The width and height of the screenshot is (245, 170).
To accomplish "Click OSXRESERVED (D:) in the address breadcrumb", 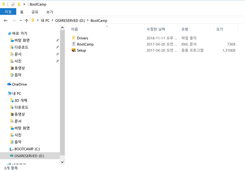I will pos(70,21).
